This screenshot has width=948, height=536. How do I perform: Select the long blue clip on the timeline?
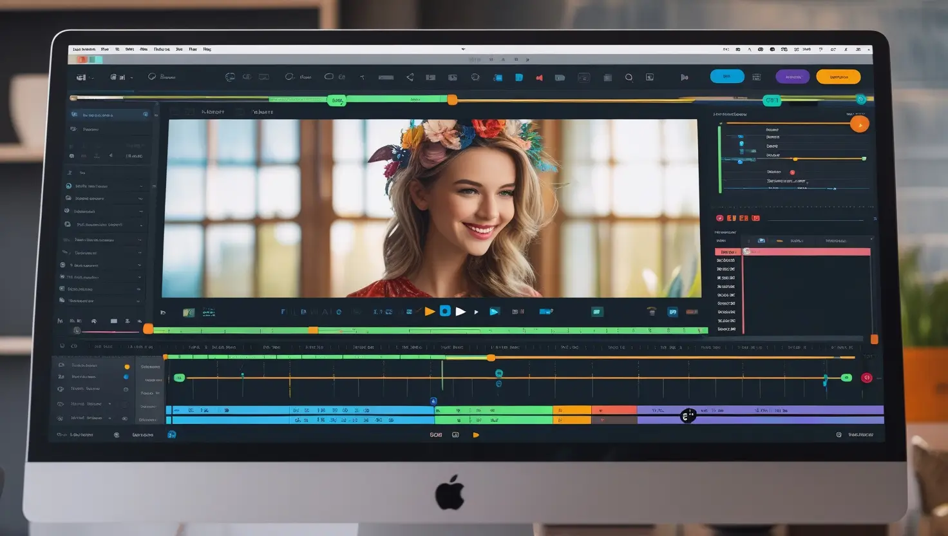pyautogui.click(x=300, y=415)
